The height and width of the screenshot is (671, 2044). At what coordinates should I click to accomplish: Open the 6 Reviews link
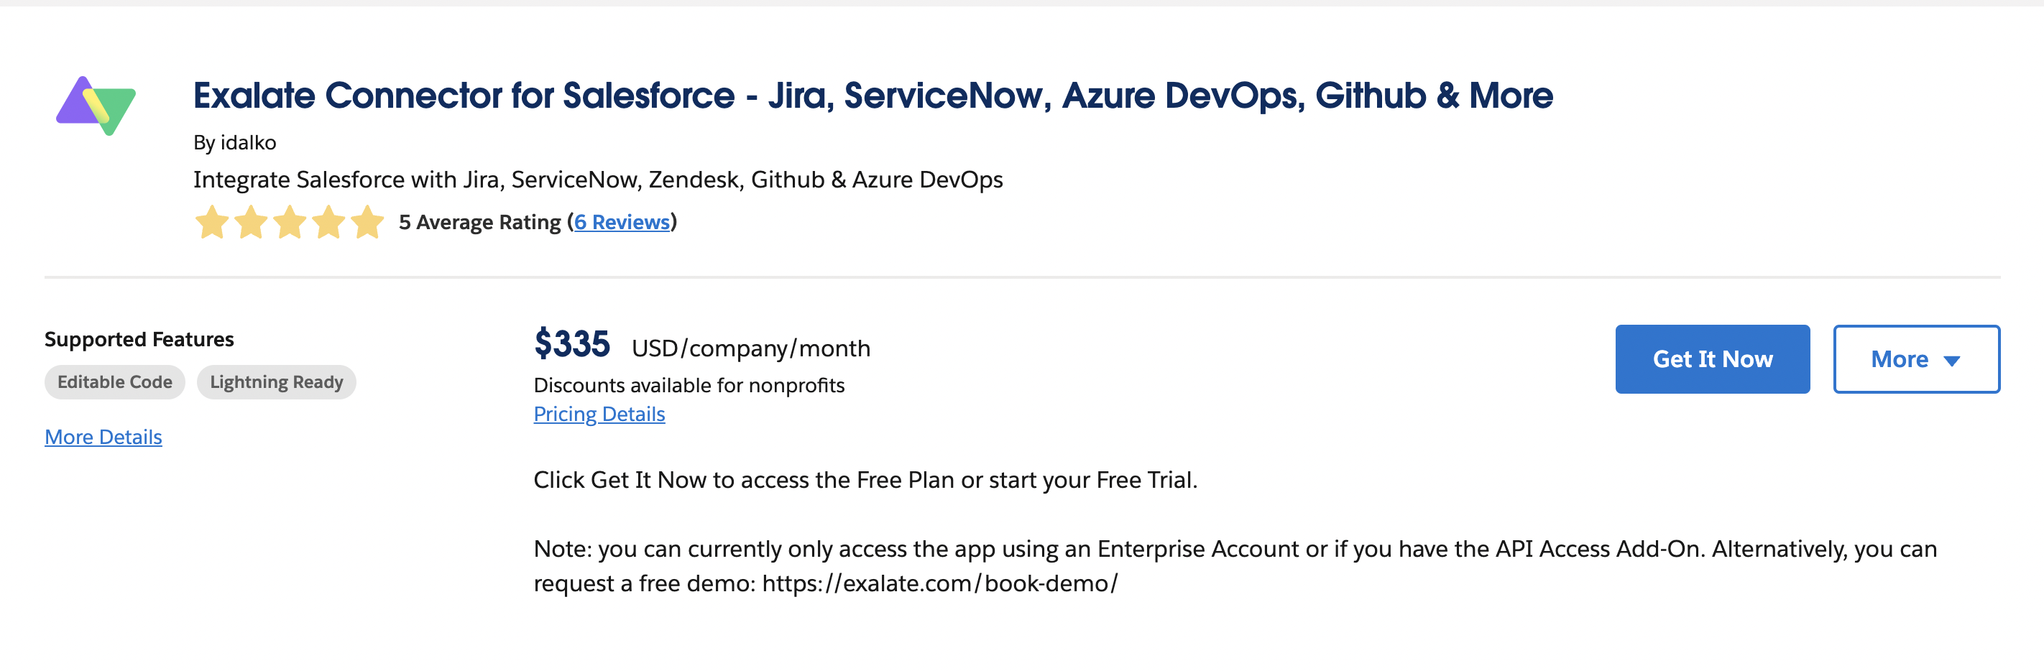click(622, 223)
